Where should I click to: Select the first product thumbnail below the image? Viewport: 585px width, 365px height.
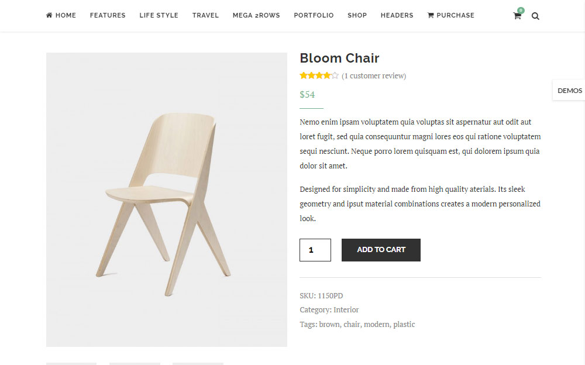click(x=71, y=363)
